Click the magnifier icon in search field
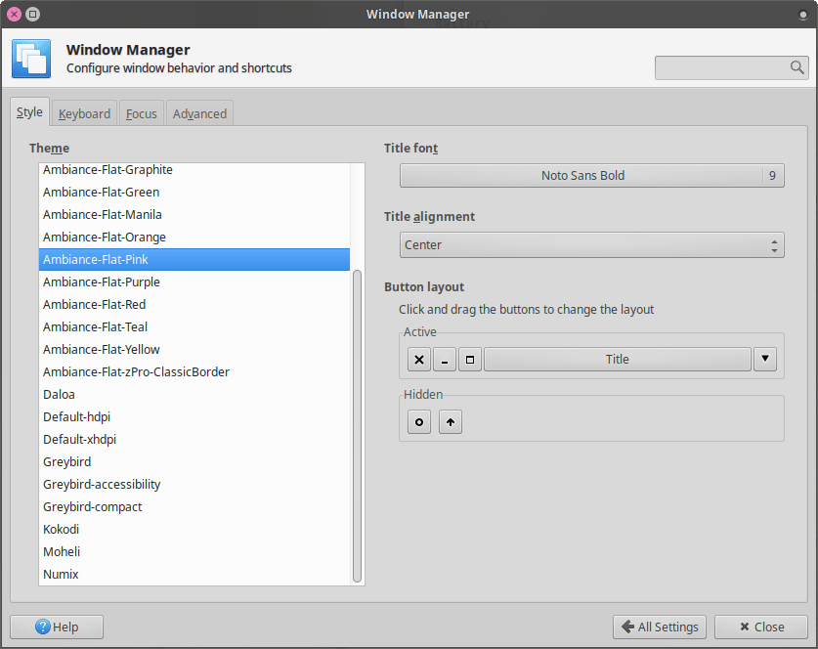This screenshot has height=649, width=818. tap(796, 67)
